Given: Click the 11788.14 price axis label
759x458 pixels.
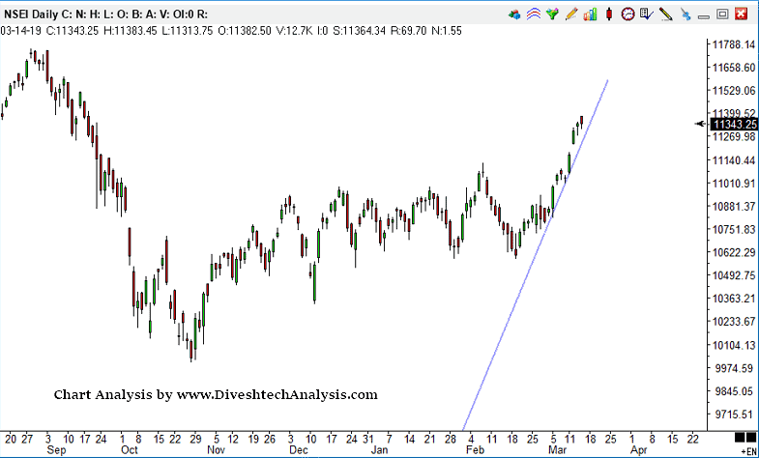Looking at the screenshot, I should click(734, 45).
